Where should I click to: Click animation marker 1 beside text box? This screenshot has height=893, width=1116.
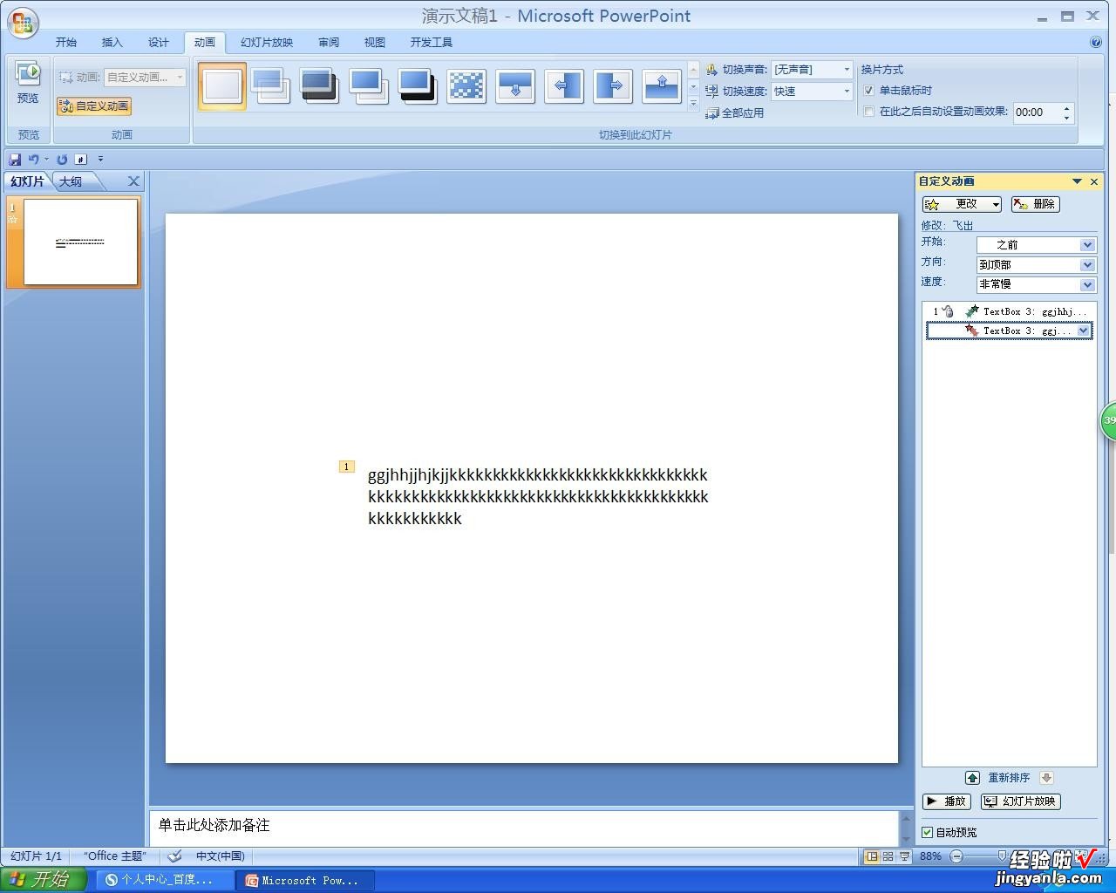point(346,467)
